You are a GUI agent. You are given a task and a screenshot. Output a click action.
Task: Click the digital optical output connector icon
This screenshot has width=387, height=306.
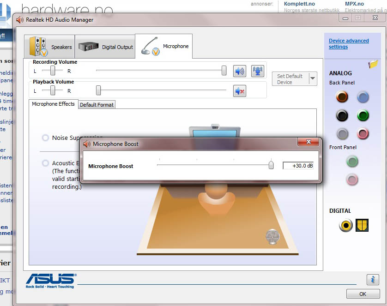coord(362,225)
